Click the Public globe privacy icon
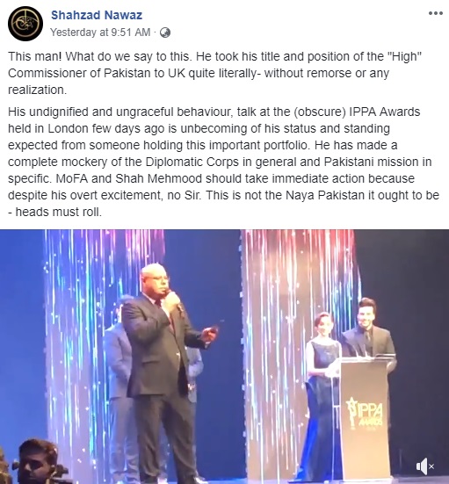Screen dimensions: 449x484 [x=165, y=33]
